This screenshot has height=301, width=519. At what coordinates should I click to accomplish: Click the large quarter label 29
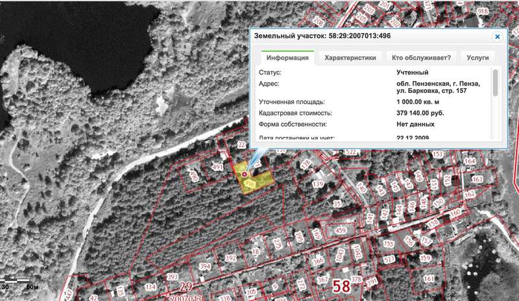(x=186, y=286)
